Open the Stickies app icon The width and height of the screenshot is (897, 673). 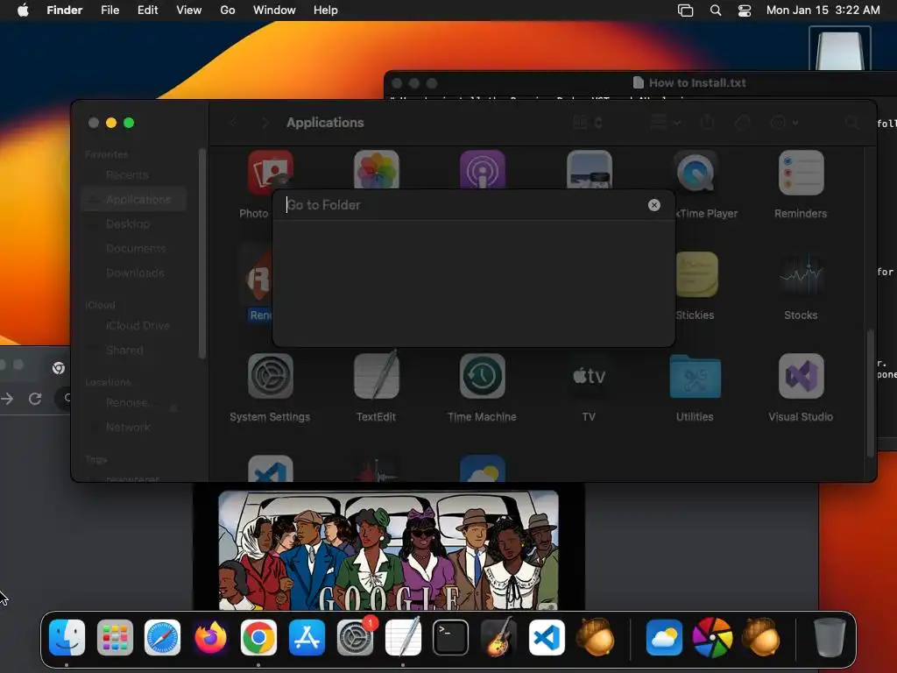(x=695, y=274)
